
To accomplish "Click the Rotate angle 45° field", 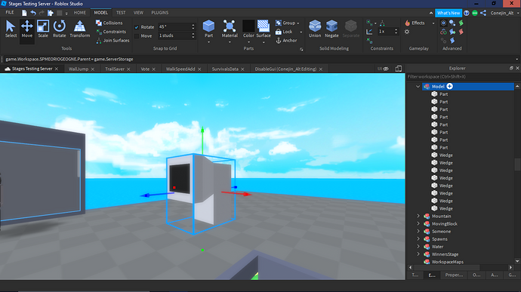I will [177, 27].
